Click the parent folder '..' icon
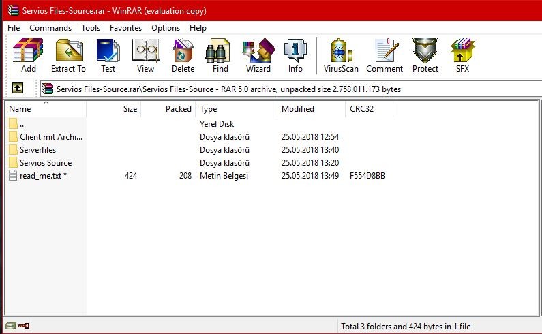This screenshot has height=334, width=542. click(x=13, y=124)
